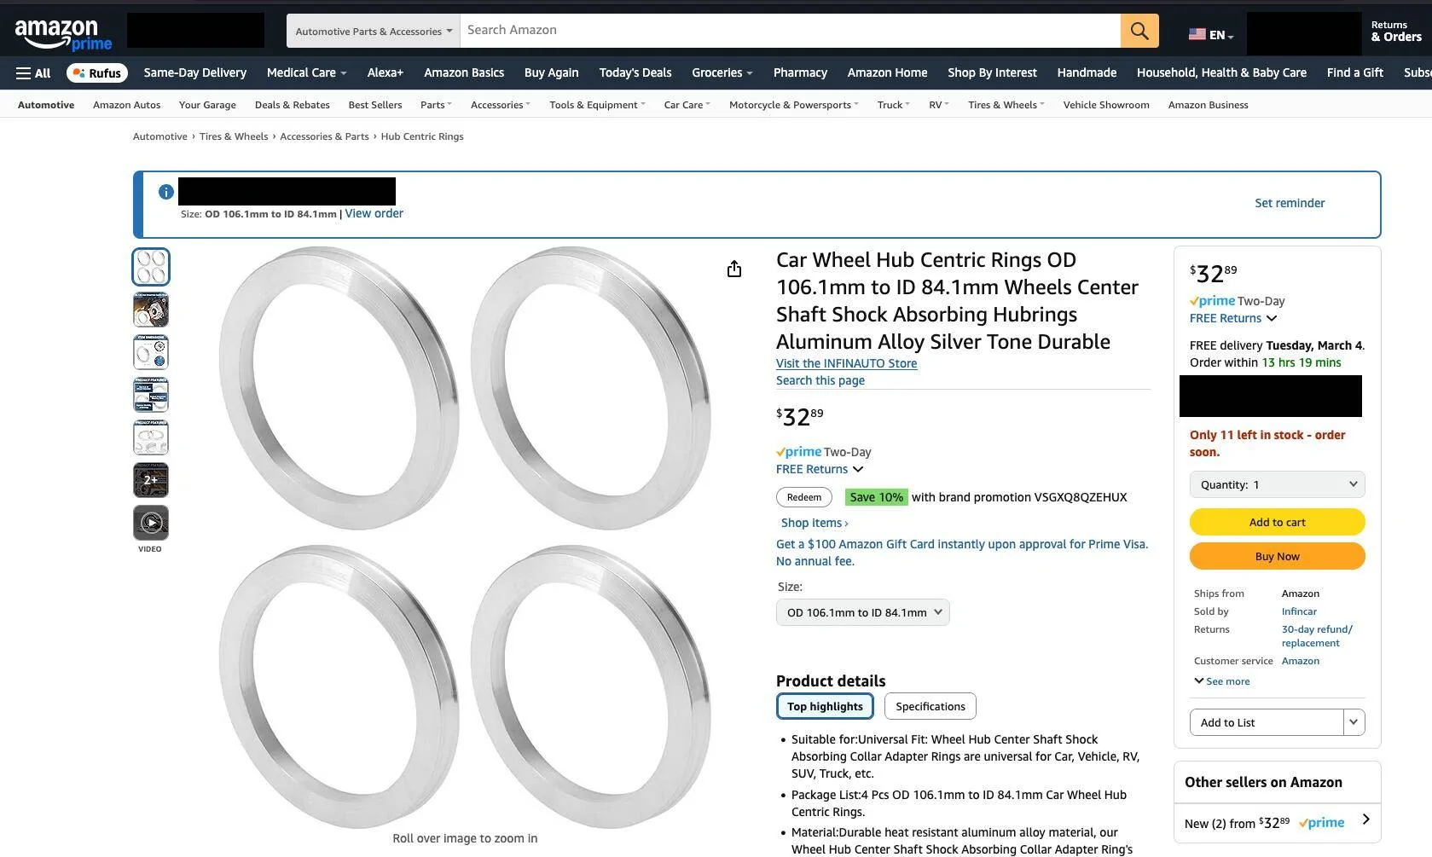Screen dimensions: 1432x857
Task: Visit the INFINAUTO Store link
Action: pyautogui.click(x=846, y=363)
